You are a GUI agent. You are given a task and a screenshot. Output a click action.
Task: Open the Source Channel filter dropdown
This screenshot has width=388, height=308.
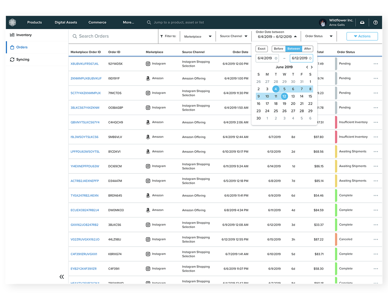pos(234,36)
